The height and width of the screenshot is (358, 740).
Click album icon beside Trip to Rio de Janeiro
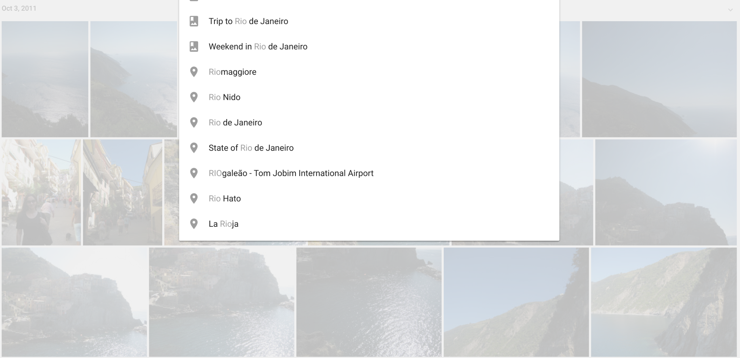[x=194, y=21]
